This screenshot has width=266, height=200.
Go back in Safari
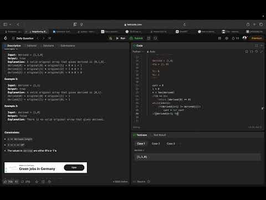[x=18, y=24]
